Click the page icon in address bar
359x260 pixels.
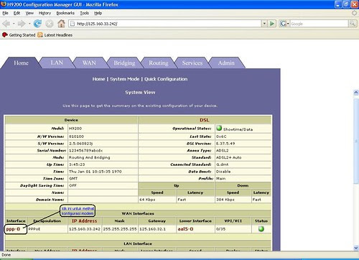(x=72, y=24)
